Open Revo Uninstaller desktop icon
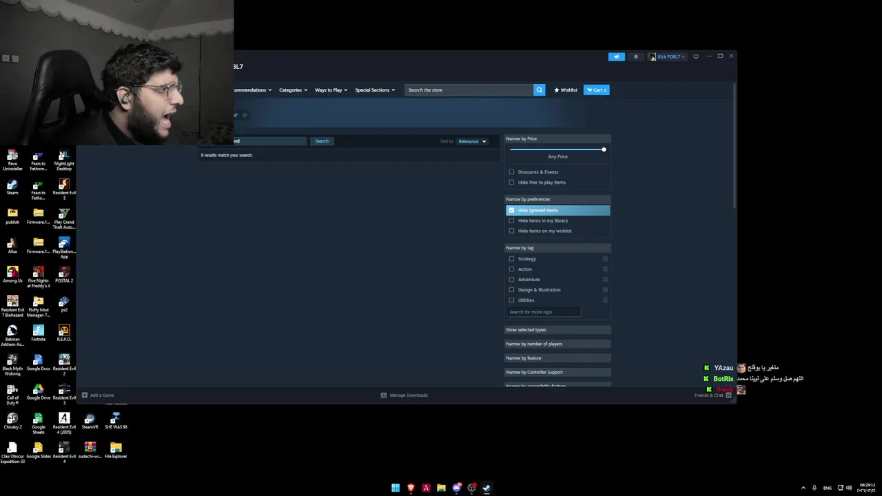 [x=12, y=161]
